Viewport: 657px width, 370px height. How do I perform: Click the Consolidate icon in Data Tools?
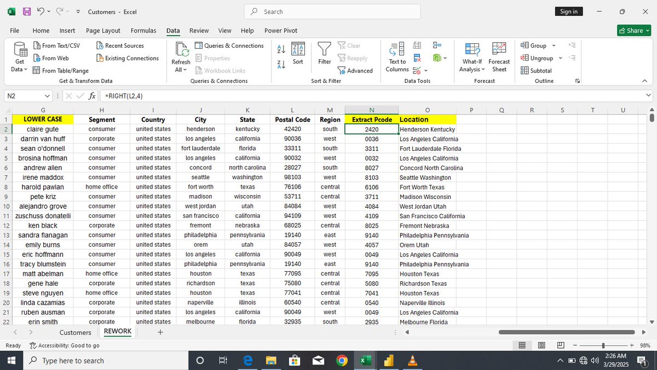coord(437,45)
